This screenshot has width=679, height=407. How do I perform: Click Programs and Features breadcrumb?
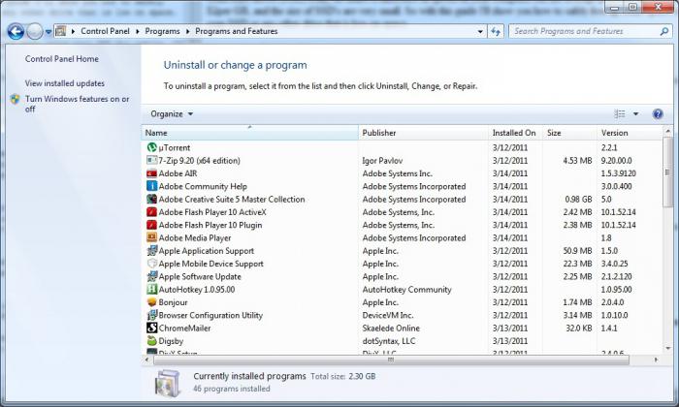pos(237,31)
